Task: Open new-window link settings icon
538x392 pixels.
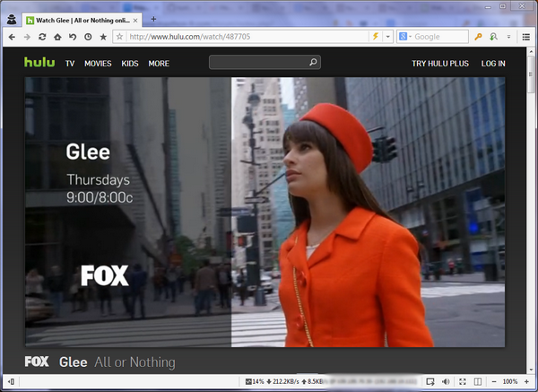Action: pos(430,381)
